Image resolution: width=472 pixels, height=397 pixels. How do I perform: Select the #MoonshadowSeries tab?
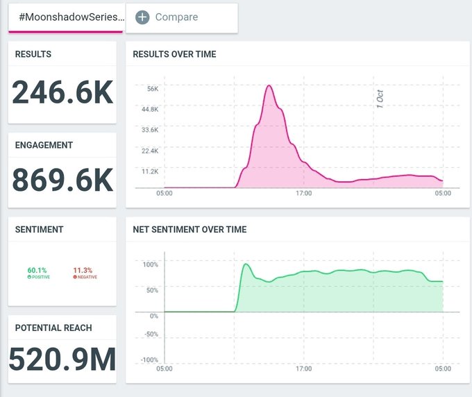pyautogui.click(x=66, y=17)
